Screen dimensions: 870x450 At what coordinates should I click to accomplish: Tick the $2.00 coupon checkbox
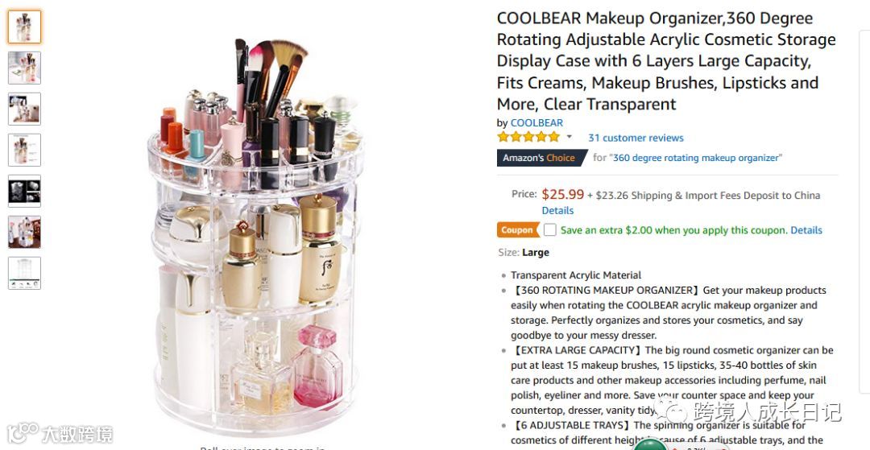(550, 230)
